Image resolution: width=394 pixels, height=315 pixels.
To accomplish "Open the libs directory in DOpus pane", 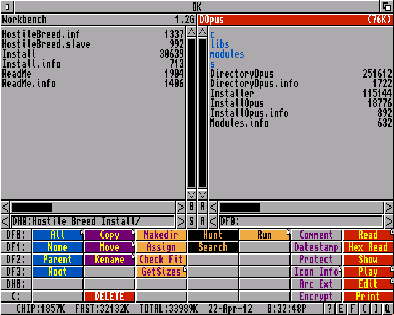I will [x=220, y=44].
